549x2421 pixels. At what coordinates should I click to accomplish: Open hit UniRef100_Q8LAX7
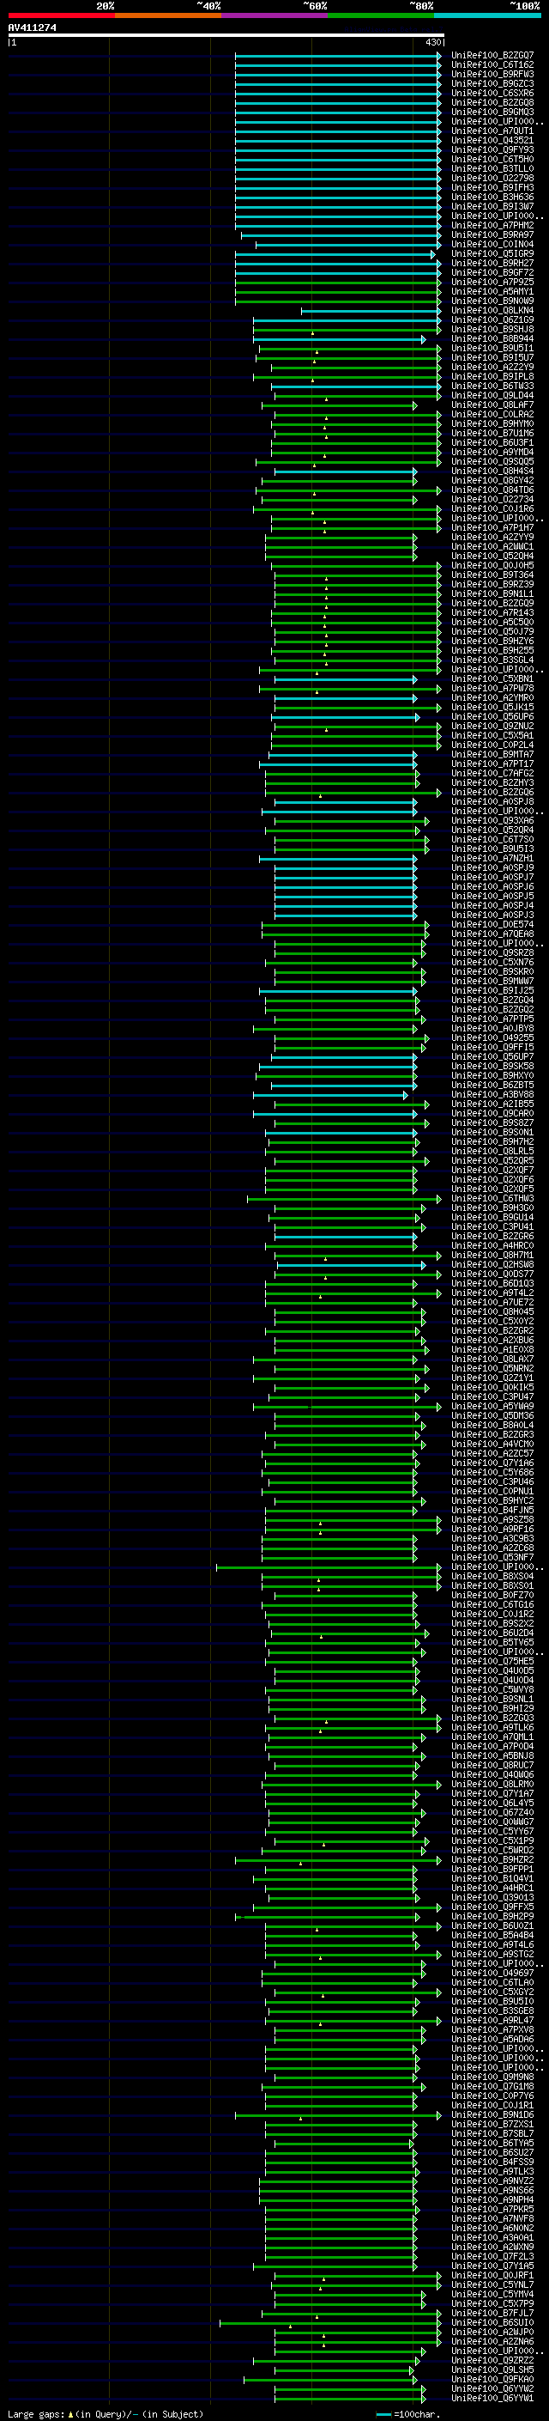[492, 1359]
